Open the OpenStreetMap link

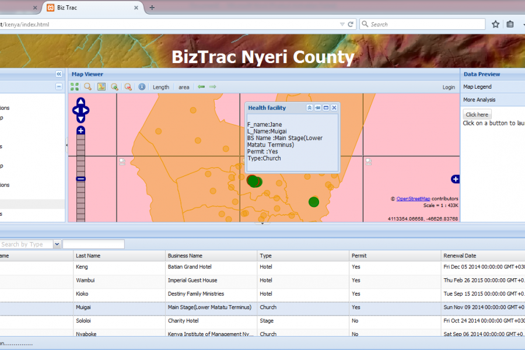(x=413, y=198)
